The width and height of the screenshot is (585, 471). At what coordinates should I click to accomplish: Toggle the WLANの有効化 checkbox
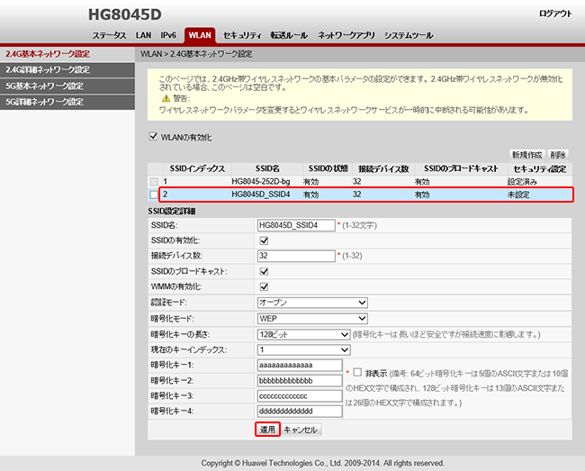(x=153, y=138)
